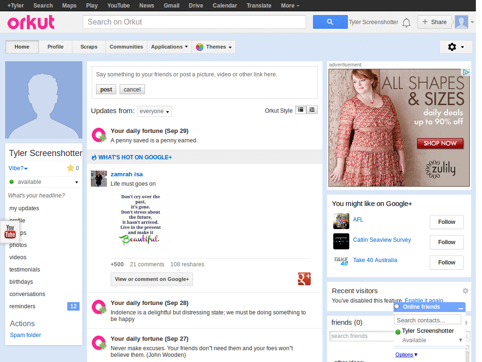482x362 pixels.
Task: Click the user avatar in header
Action: [x=461, y=22]
